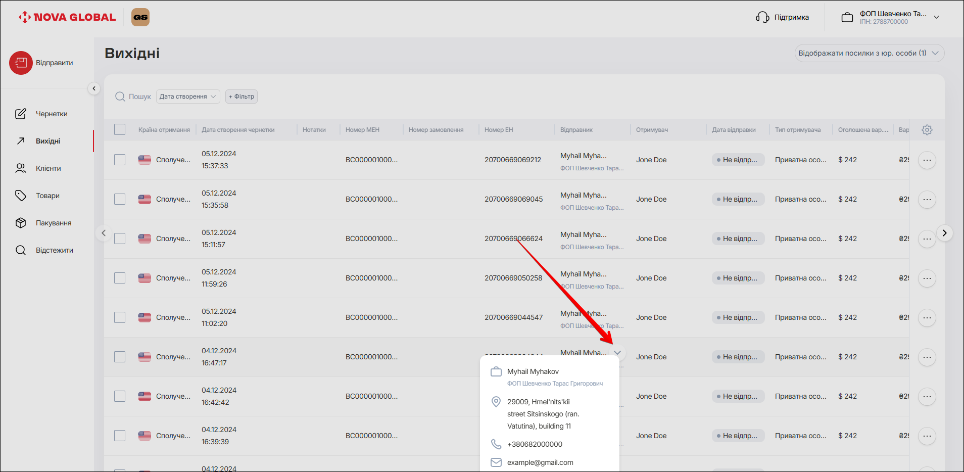Screen dimensions: 964x472
Task: Collapse sender details chevron in hovered row
Action: (617, 353)
